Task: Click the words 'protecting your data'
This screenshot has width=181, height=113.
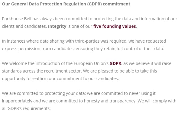Action: (x=65, y=93)
